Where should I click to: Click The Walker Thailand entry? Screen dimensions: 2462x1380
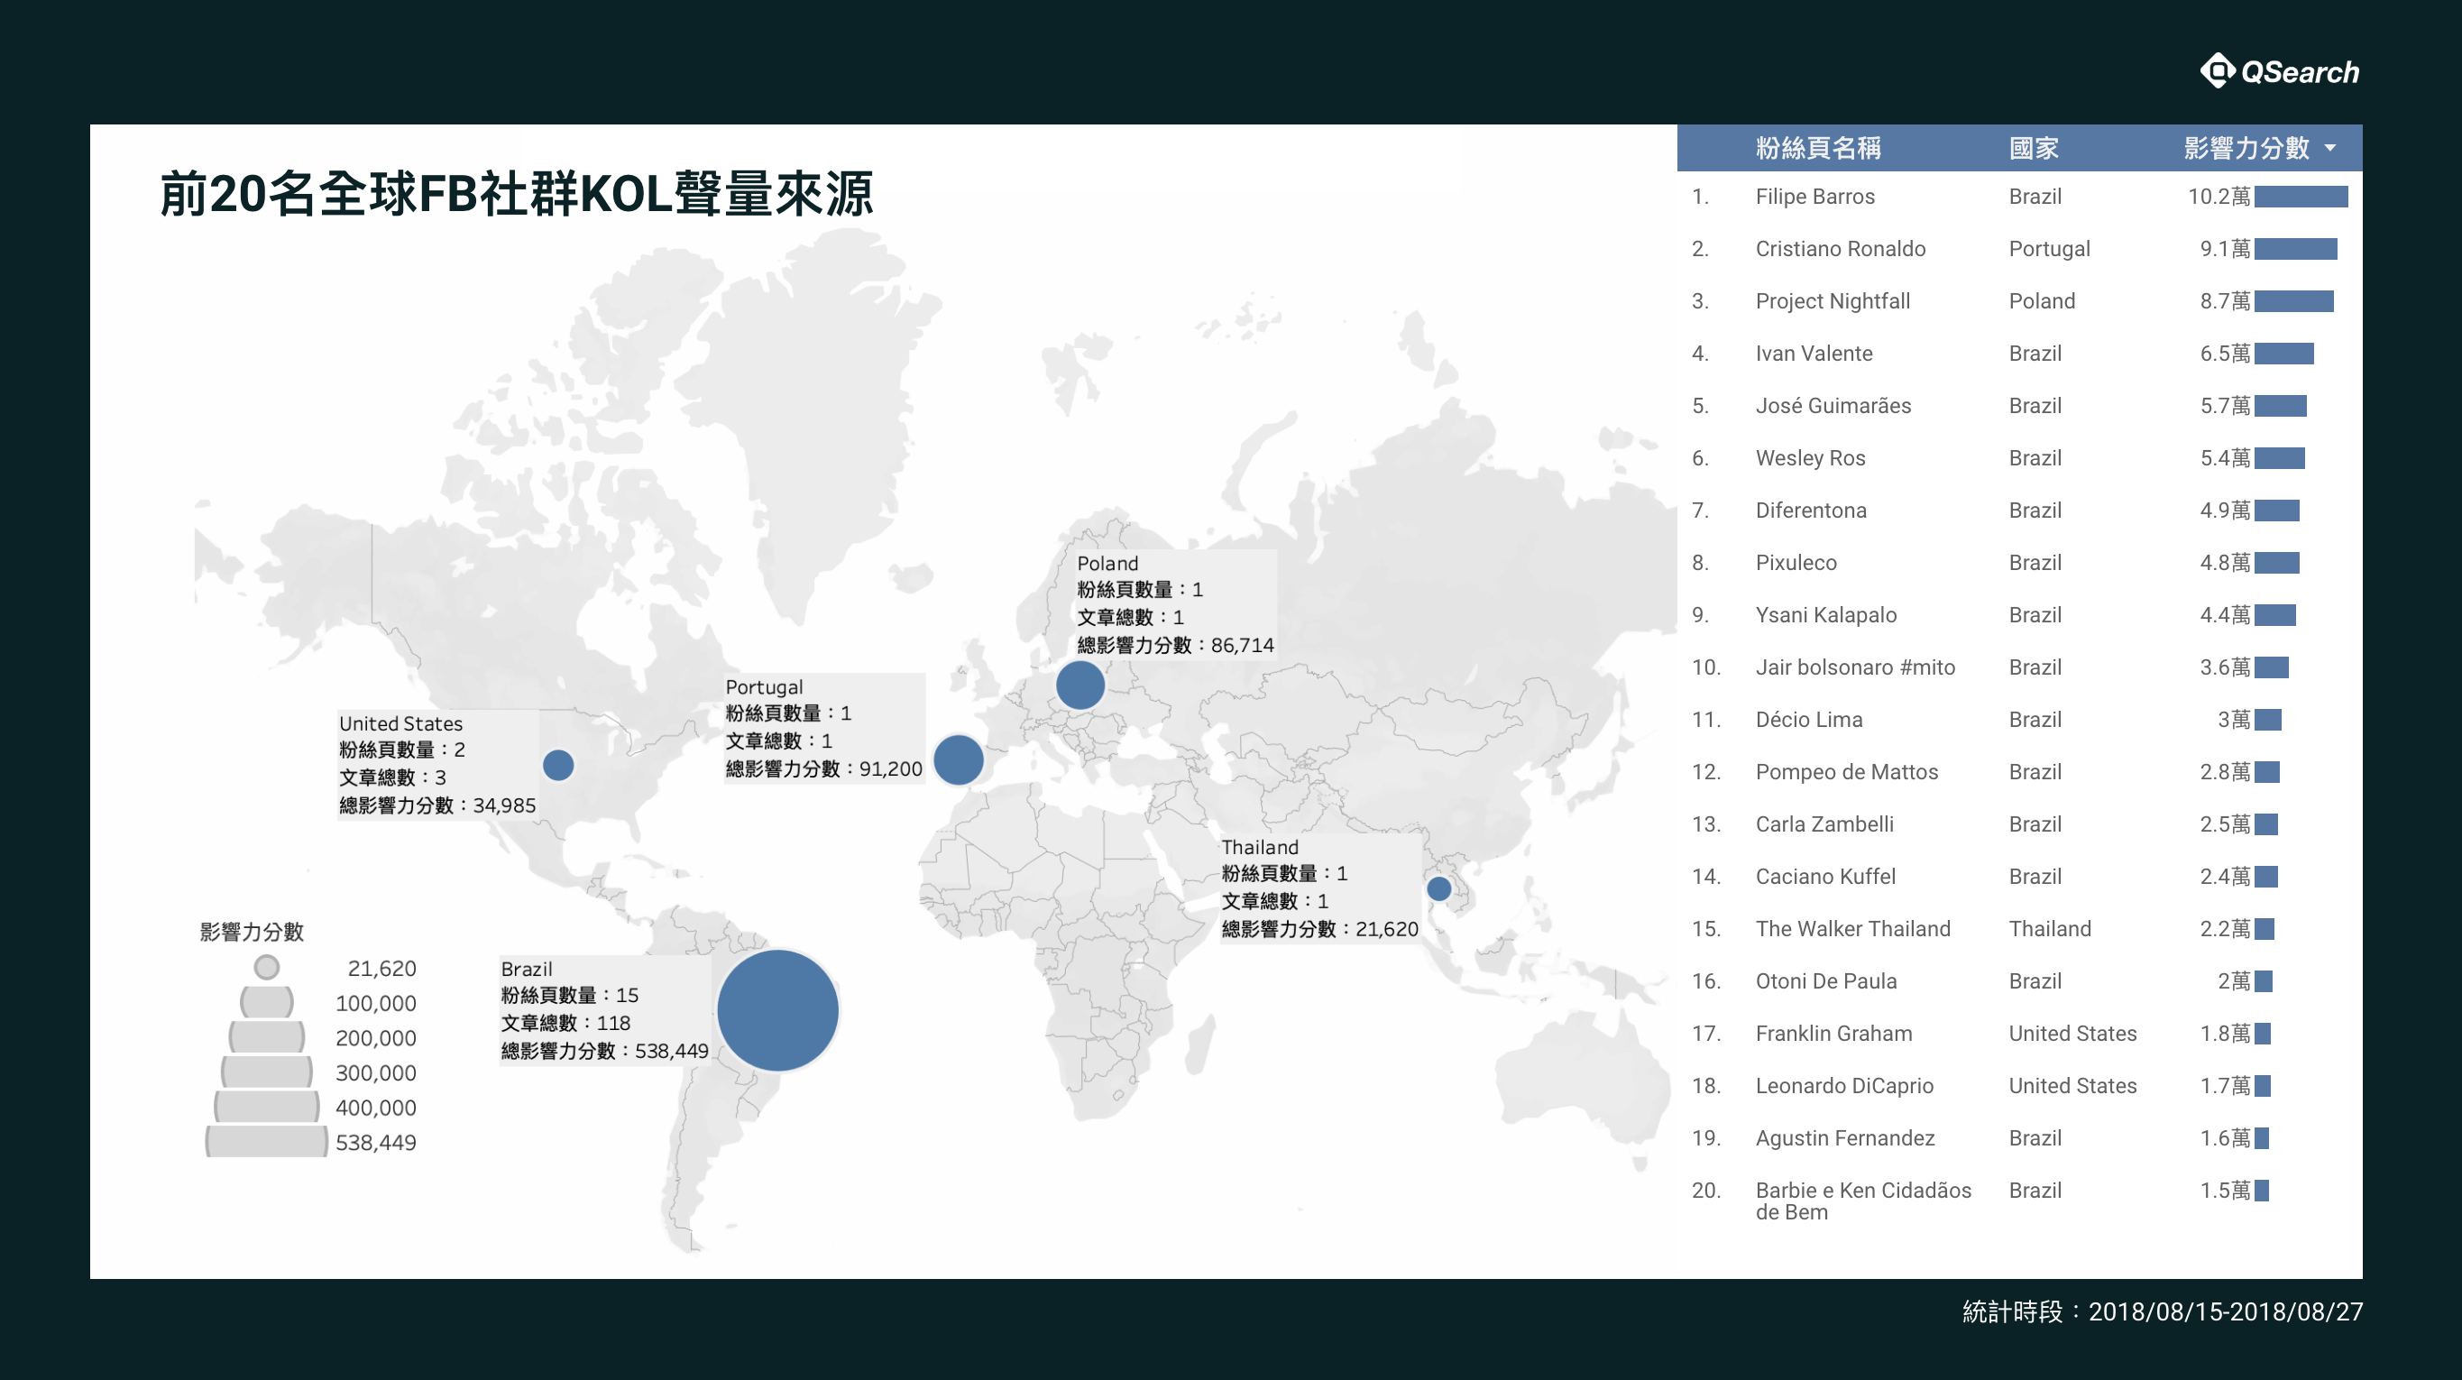coord(1852,929)
